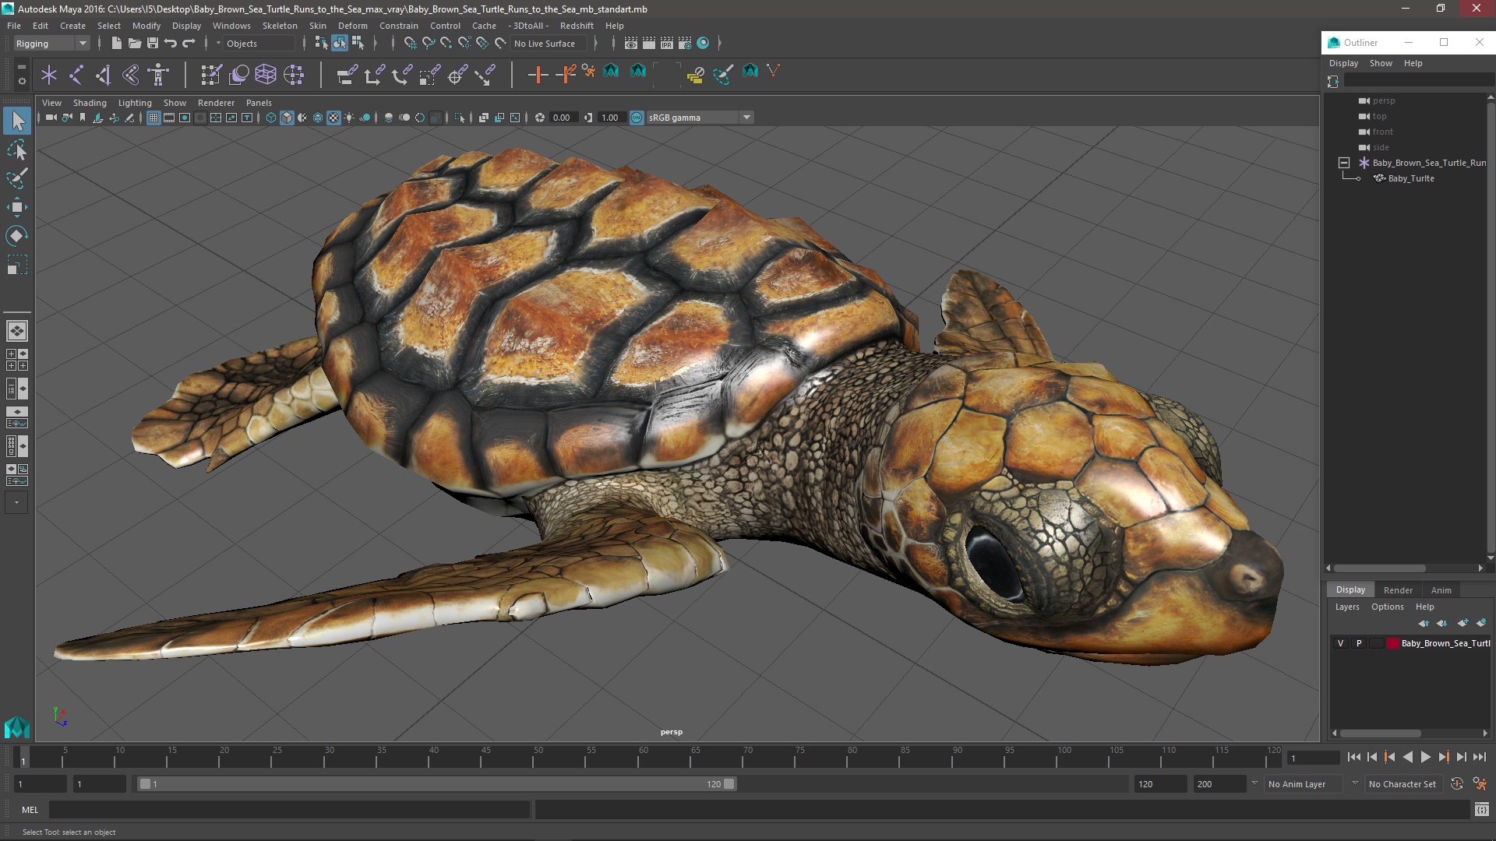Toggle auto keyframe icon near Character Set
1496x841 pixels.
point(1456,784)
